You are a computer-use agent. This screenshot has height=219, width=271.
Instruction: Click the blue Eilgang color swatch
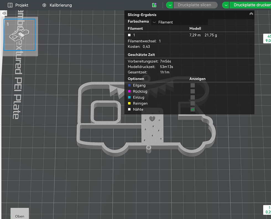click(129, 85)
